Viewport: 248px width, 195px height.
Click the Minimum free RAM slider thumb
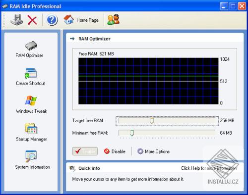click(x=132, y=133)
